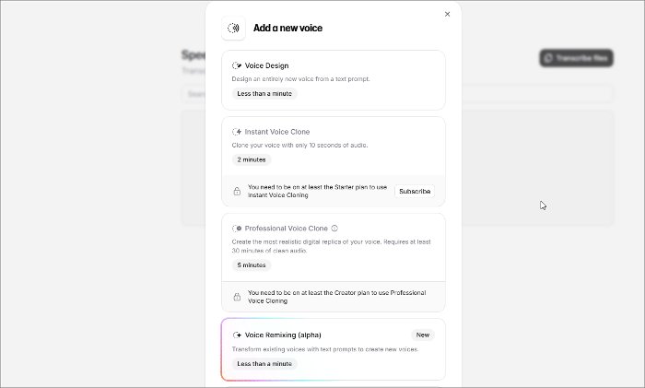Click the Instant Voice Clone lightning icon

coord(237,132)
